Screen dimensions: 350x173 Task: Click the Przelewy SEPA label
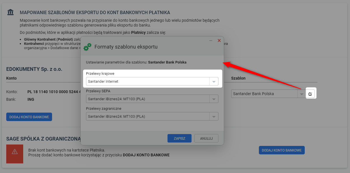click(x=98, y=91)
